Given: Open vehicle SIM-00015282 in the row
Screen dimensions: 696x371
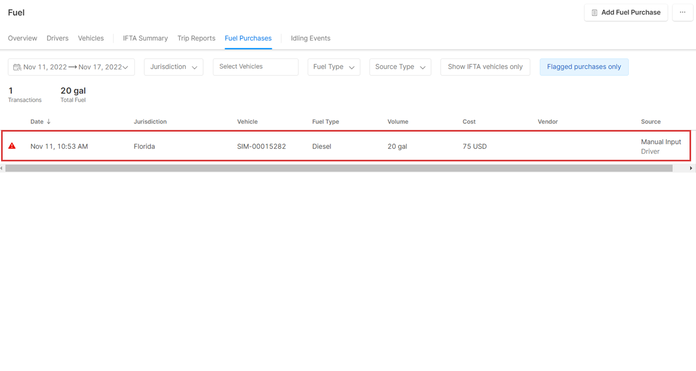Looking at the screenshot, I should 261,146.
